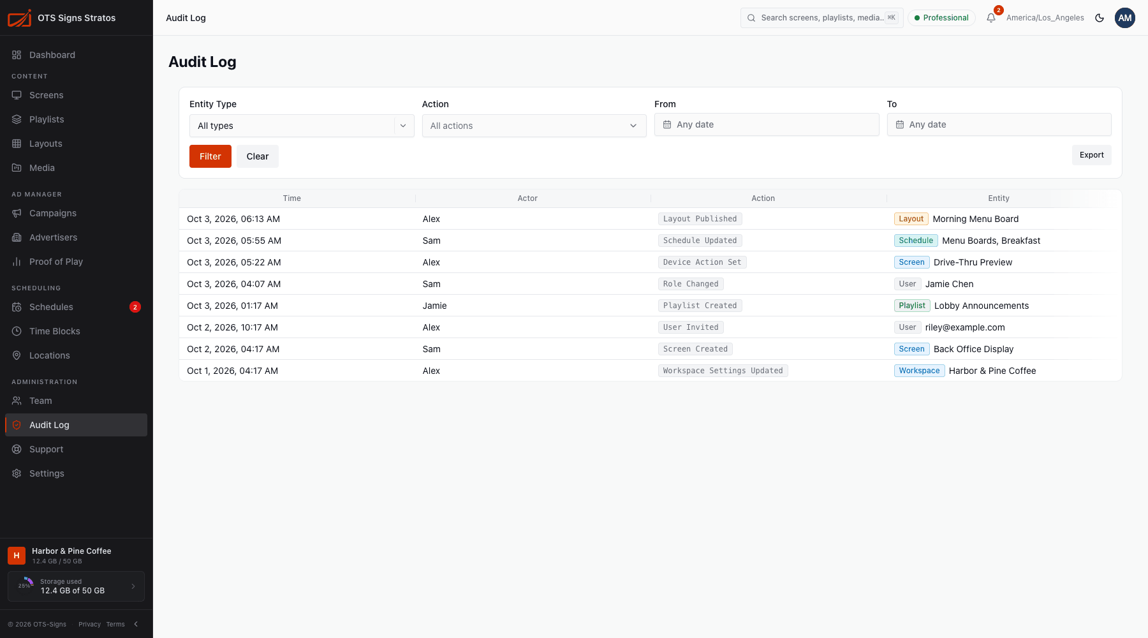Click the OTS Signs Stratos logo icon
Screen dimensions: 1148x638
point(19,18)
